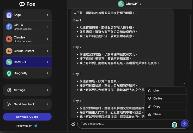Click the Day 2: heading text
This screenshot has width=193, height=133.
click(x=78, y=47)
